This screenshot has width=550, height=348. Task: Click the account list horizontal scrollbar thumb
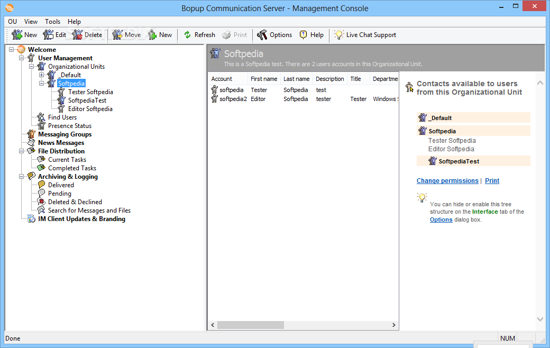251,325
